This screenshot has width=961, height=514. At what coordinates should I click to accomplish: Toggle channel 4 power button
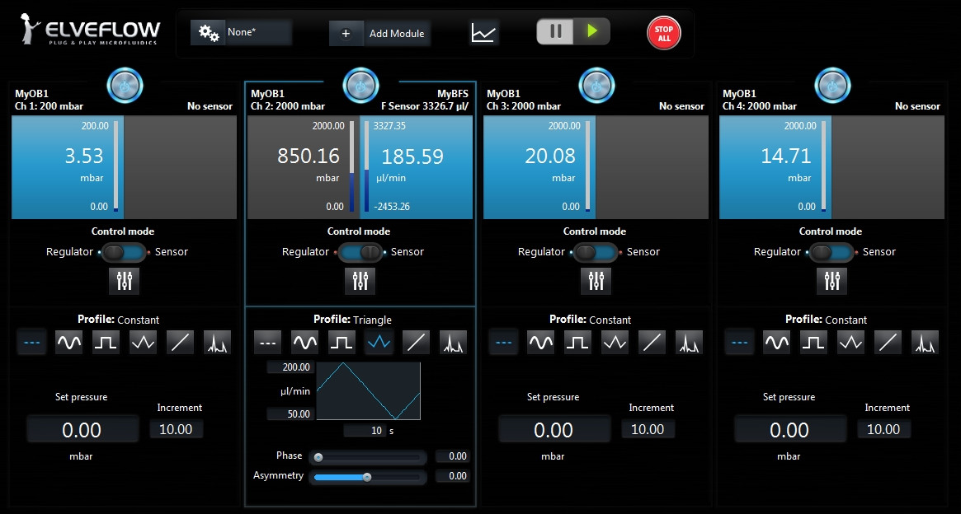[x=832, y=84]
